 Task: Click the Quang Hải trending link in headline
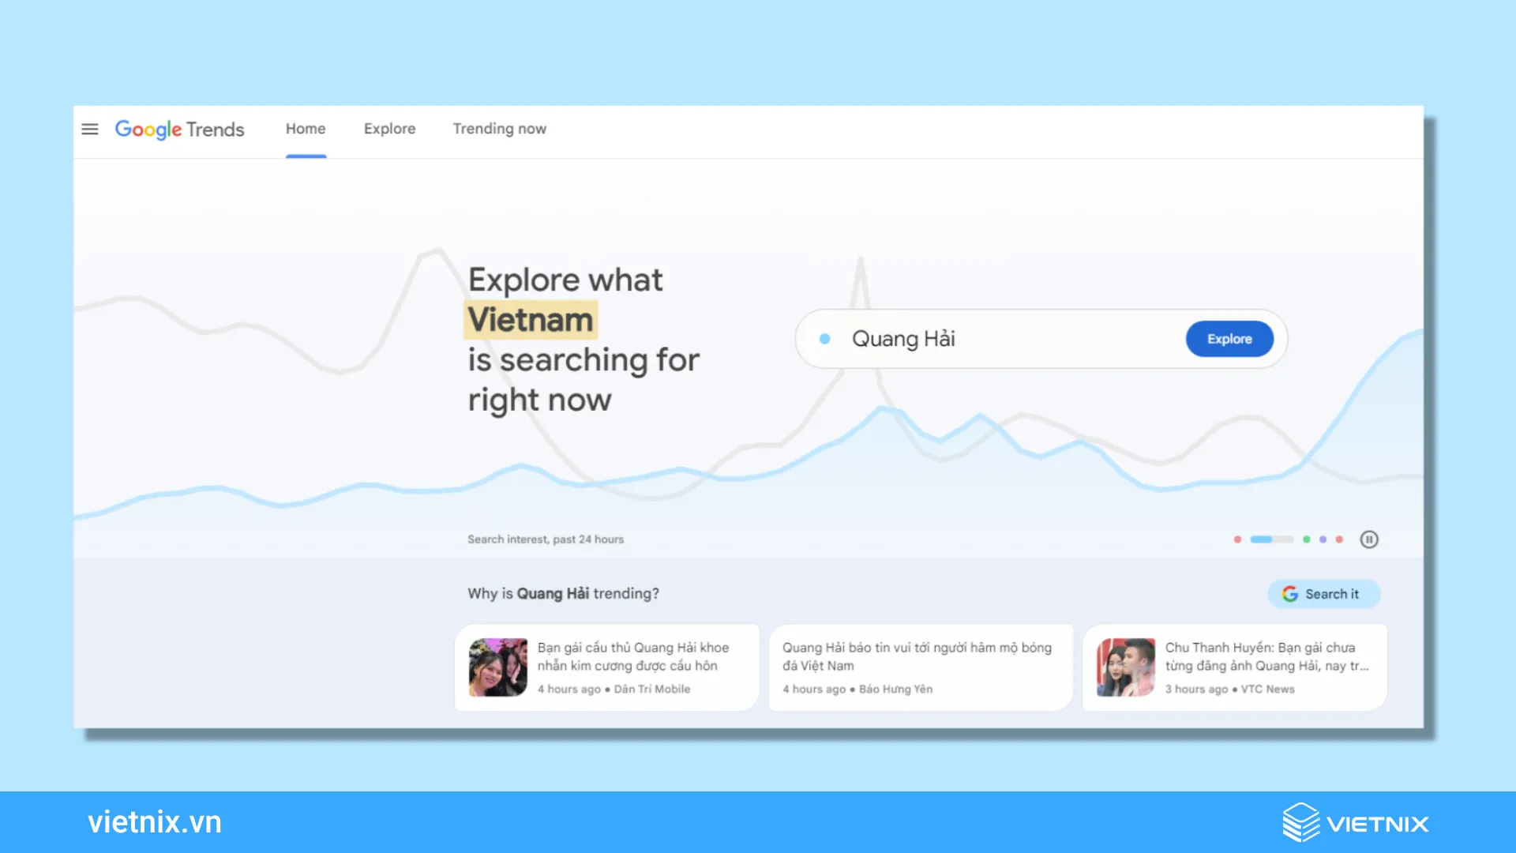pos(553,592)
